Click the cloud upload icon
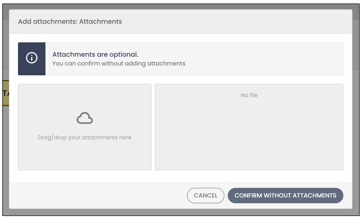 [85, 118]
